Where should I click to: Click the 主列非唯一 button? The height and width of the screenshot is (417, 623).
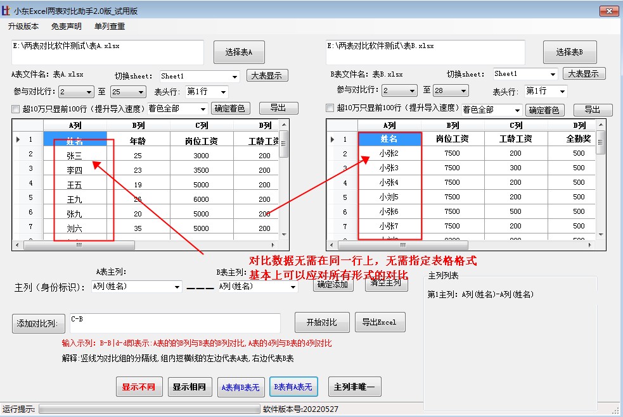(x=354, y=387)
